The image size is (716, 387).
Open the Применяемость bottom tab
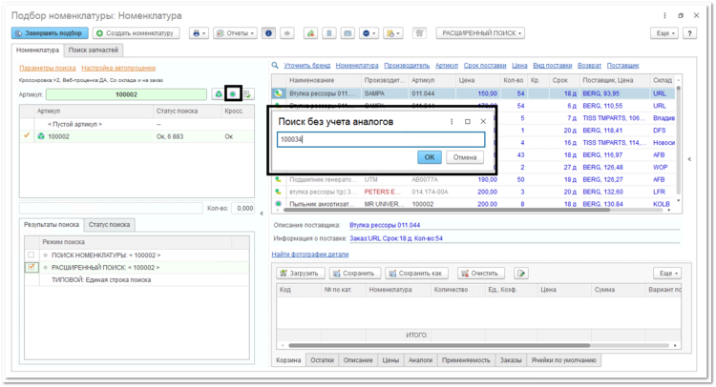point(466,360)
